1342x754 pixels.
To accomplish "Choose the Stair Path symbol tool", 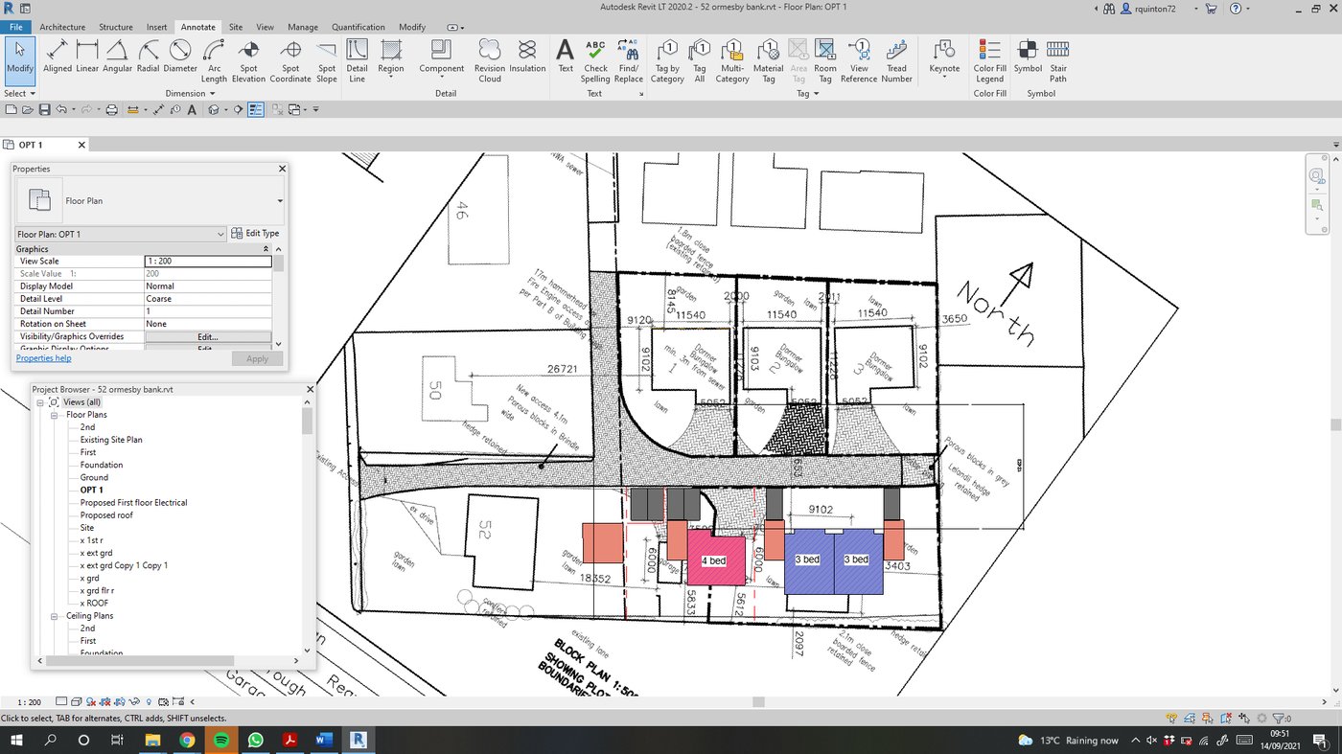I will click(x=1057, y=59).
